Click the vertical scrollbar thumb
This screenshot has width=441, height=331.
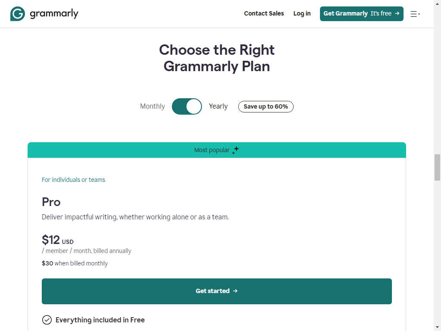pos(437,168)
